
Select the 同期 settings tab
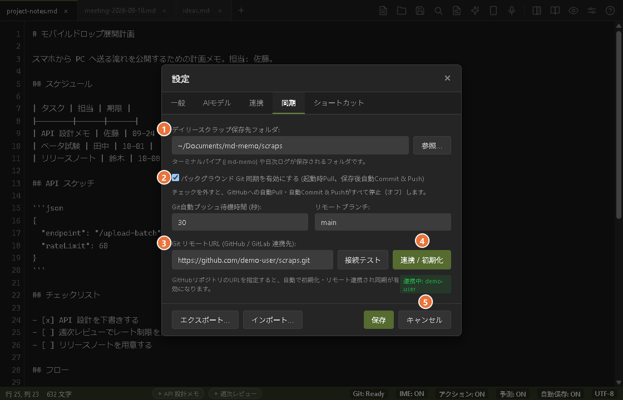click(x=289, y=103)
